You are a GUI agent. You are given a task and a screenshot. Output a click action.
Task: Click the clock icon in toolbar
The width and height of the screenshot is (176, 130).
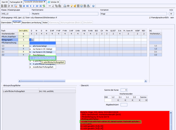81,6
